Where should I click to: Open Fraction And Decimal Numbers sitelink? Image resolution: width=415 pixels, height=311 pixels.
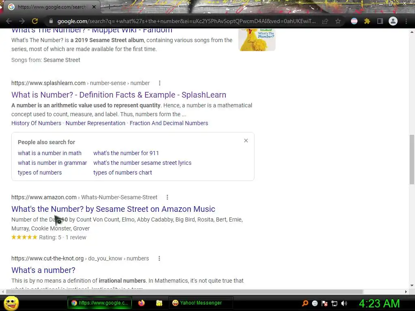tap(169, 123)
